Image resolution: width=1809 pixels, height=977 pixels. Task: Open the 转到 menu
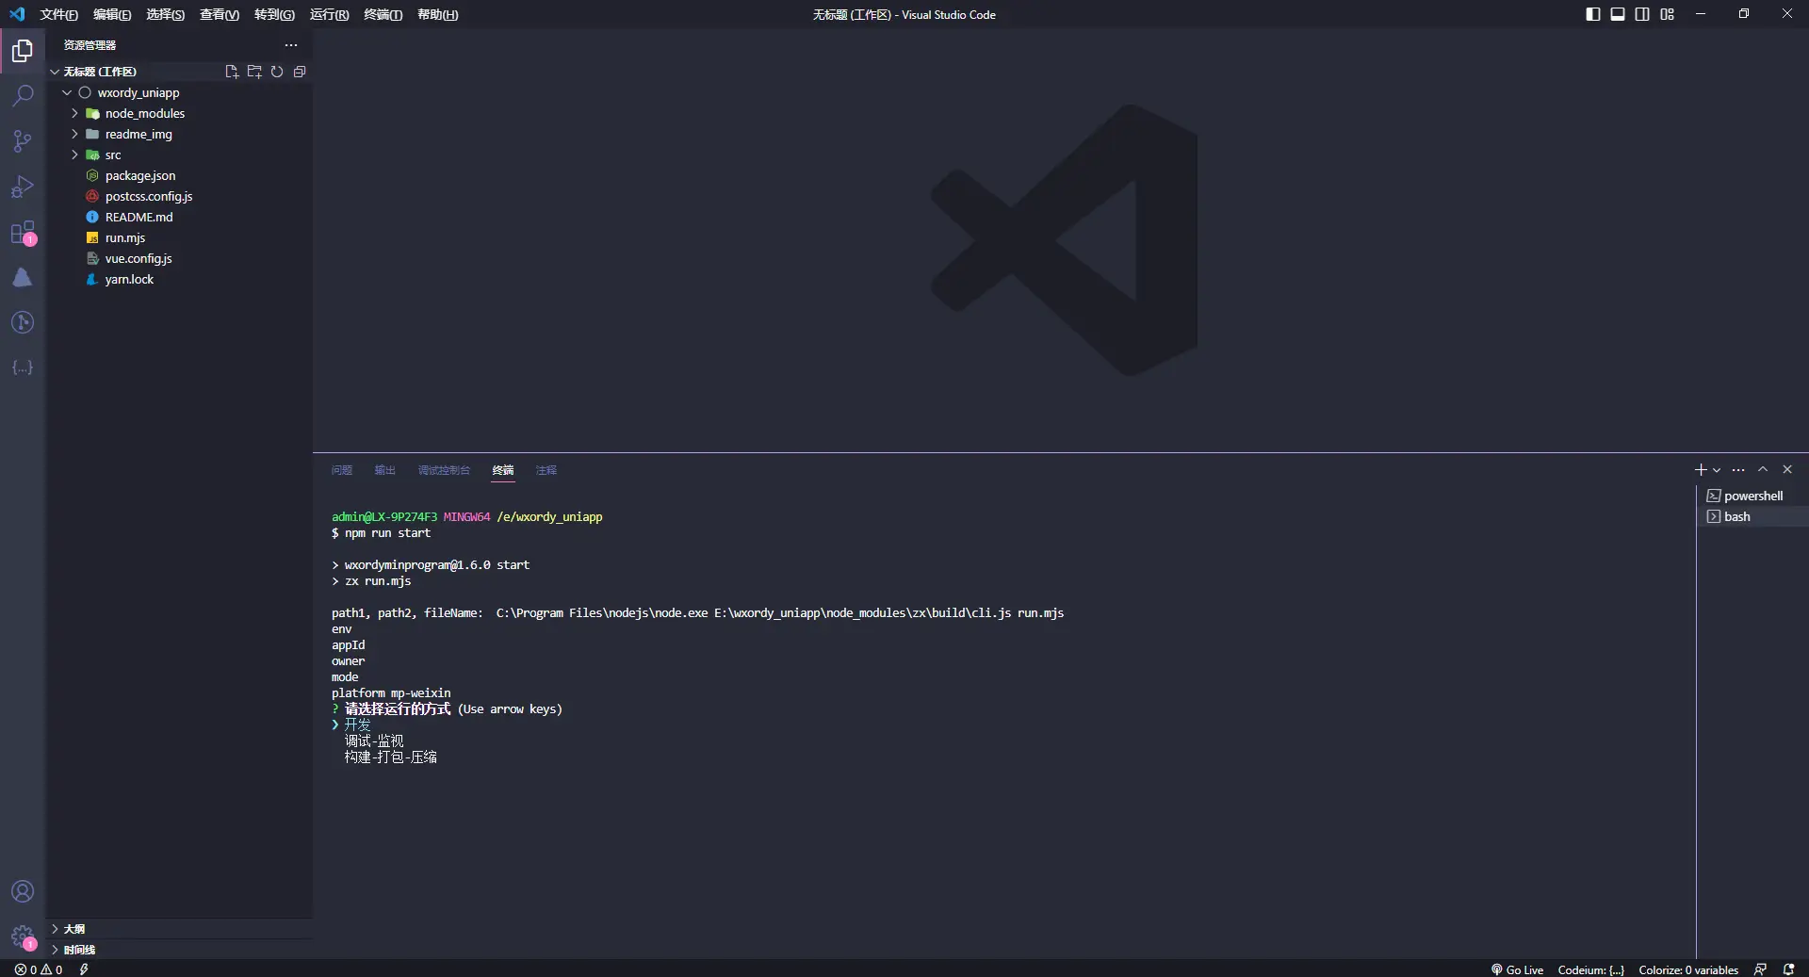point(274,14)
